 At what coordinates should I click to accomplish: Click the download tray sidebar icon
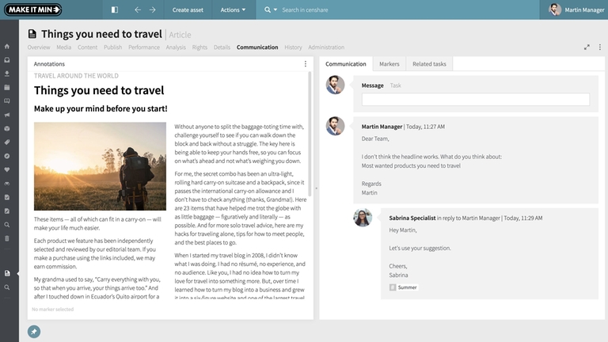click(7, 74)
